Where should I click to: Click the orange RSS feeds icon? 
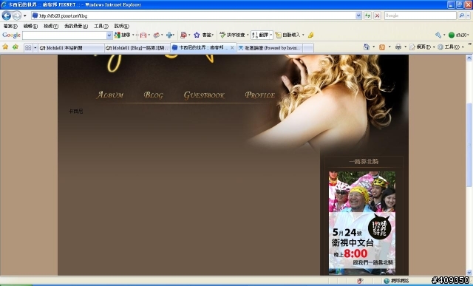point(382,47)
